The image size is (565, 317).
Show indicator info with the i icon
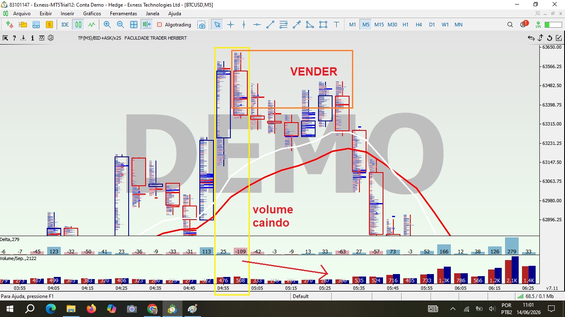point(33,38)
